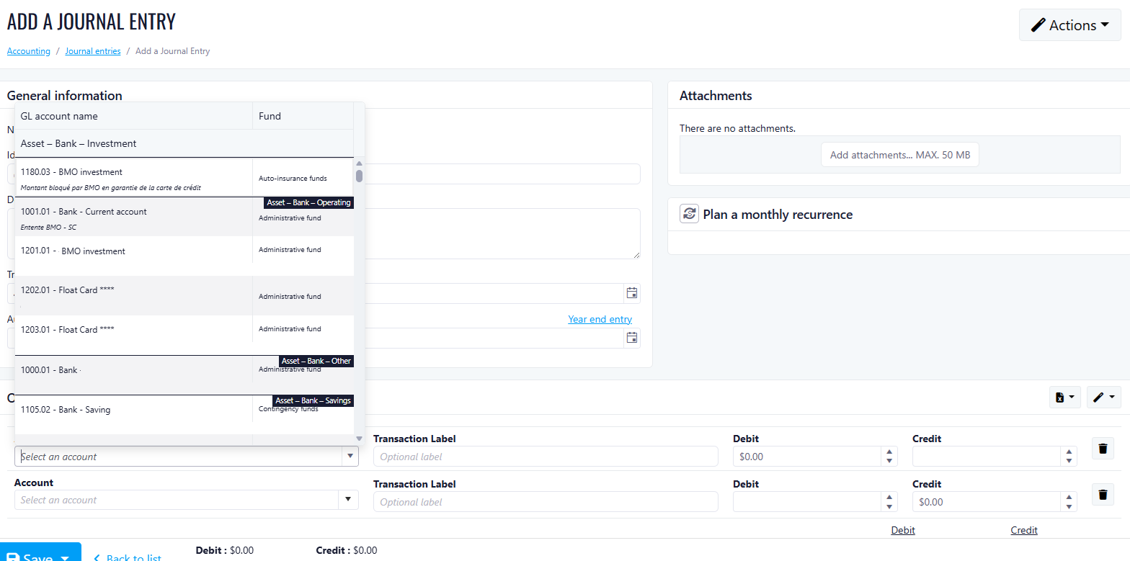
Task: Delete the second journal line trash icon
Action: click(x=1103, y=494)
